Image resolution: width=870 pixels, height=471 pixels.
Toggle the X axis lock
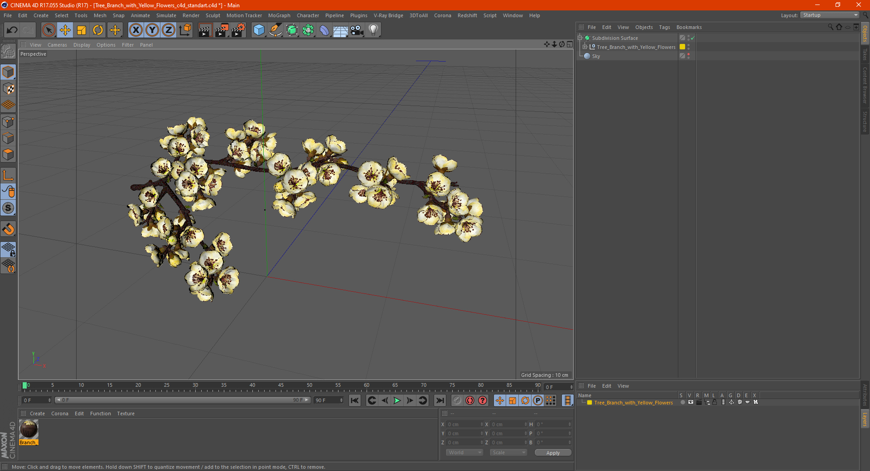click(x=135, y=30)
